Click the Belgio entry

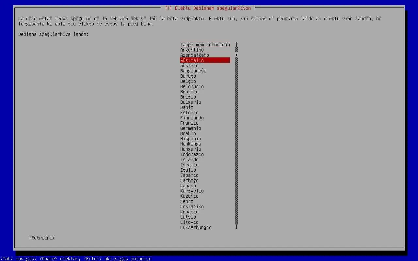(x=188, y=81)
